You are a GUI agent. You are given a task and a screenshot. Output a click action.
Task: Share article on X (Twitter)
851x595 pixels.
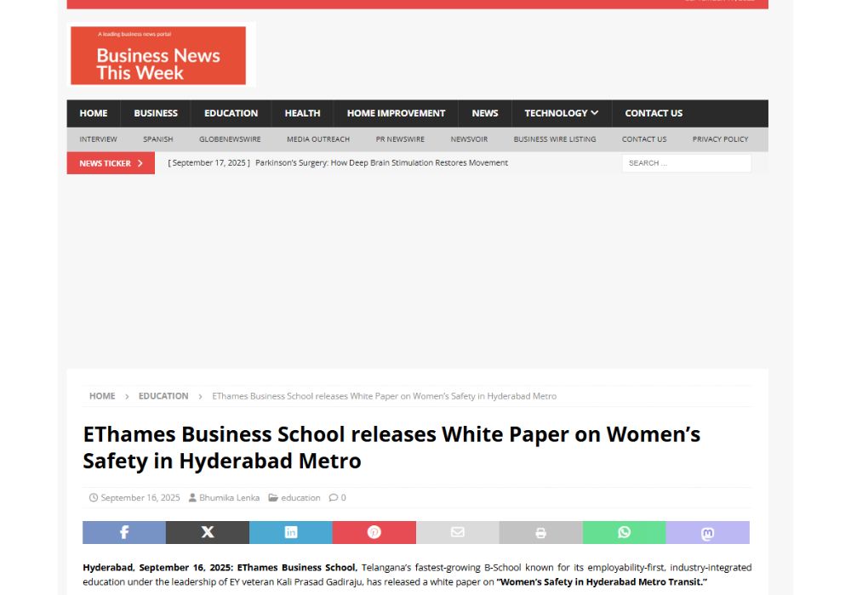pos(208,532)
